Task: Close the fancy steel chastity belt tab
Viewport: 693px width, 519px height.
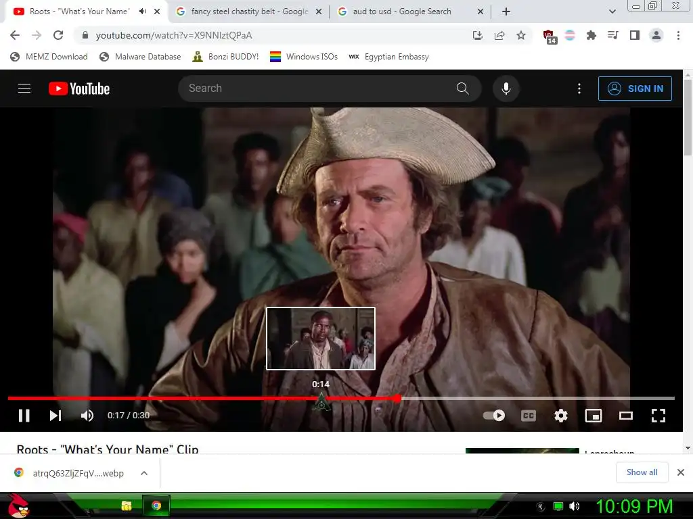Action: [319, 11]
